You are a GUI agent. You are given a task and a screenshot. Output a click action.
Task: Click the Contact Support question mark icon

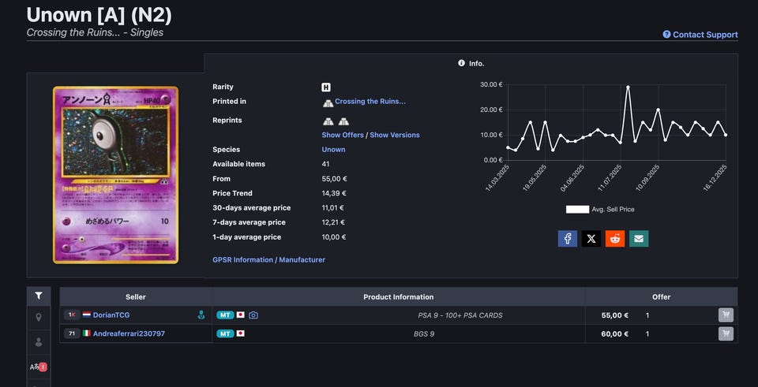click(x=666, y=35)
